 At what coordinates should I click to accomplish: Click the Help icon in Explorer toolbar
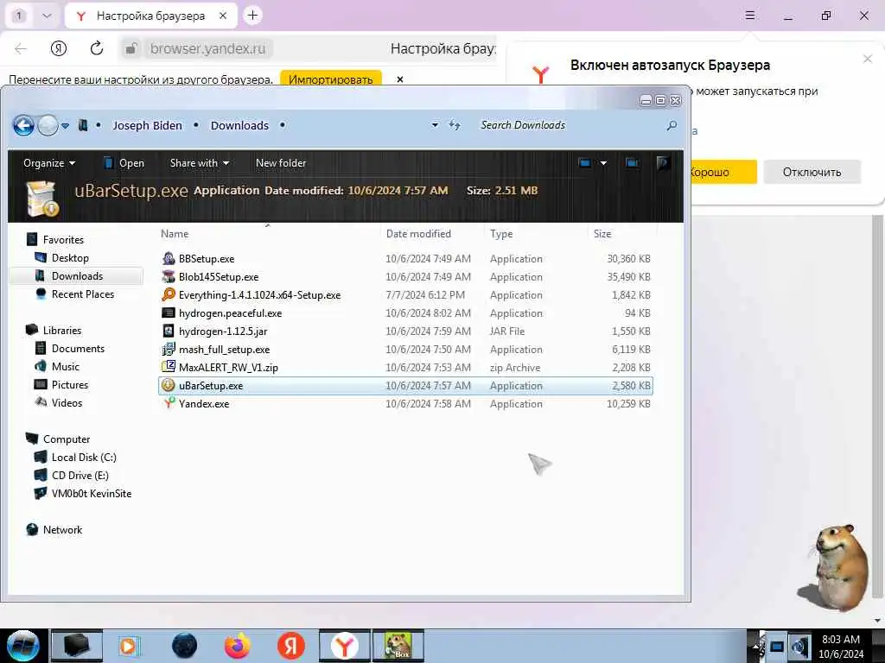pos(663,163)
